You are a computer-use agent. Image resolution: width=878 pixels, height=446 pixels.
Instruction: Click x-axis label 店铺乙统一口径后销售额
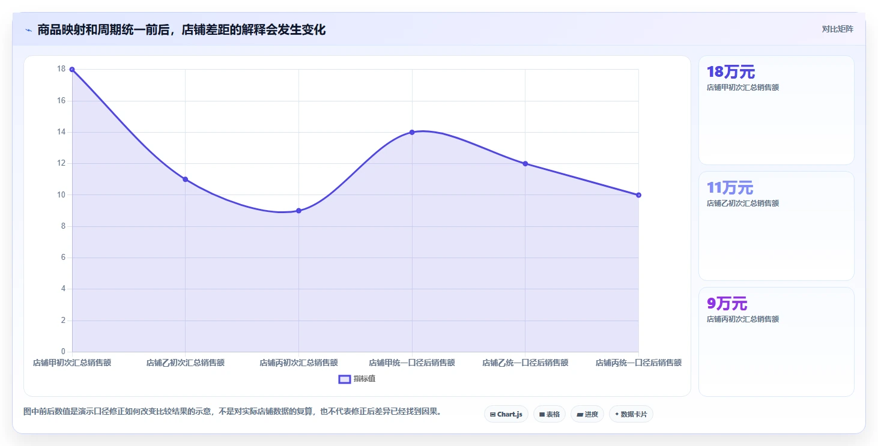(525, 363)
